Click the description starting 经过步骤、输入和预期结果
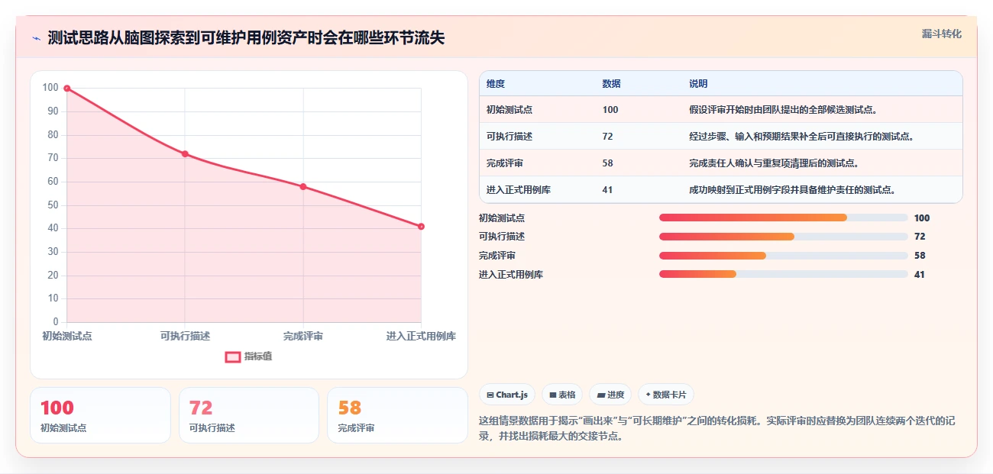The height and width of the screenshot is (474, 993). [801, 137]
